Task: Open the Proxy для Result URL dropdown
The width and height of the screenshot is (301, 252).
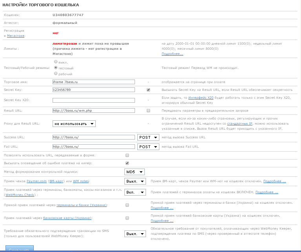Action: pos(74,124)
